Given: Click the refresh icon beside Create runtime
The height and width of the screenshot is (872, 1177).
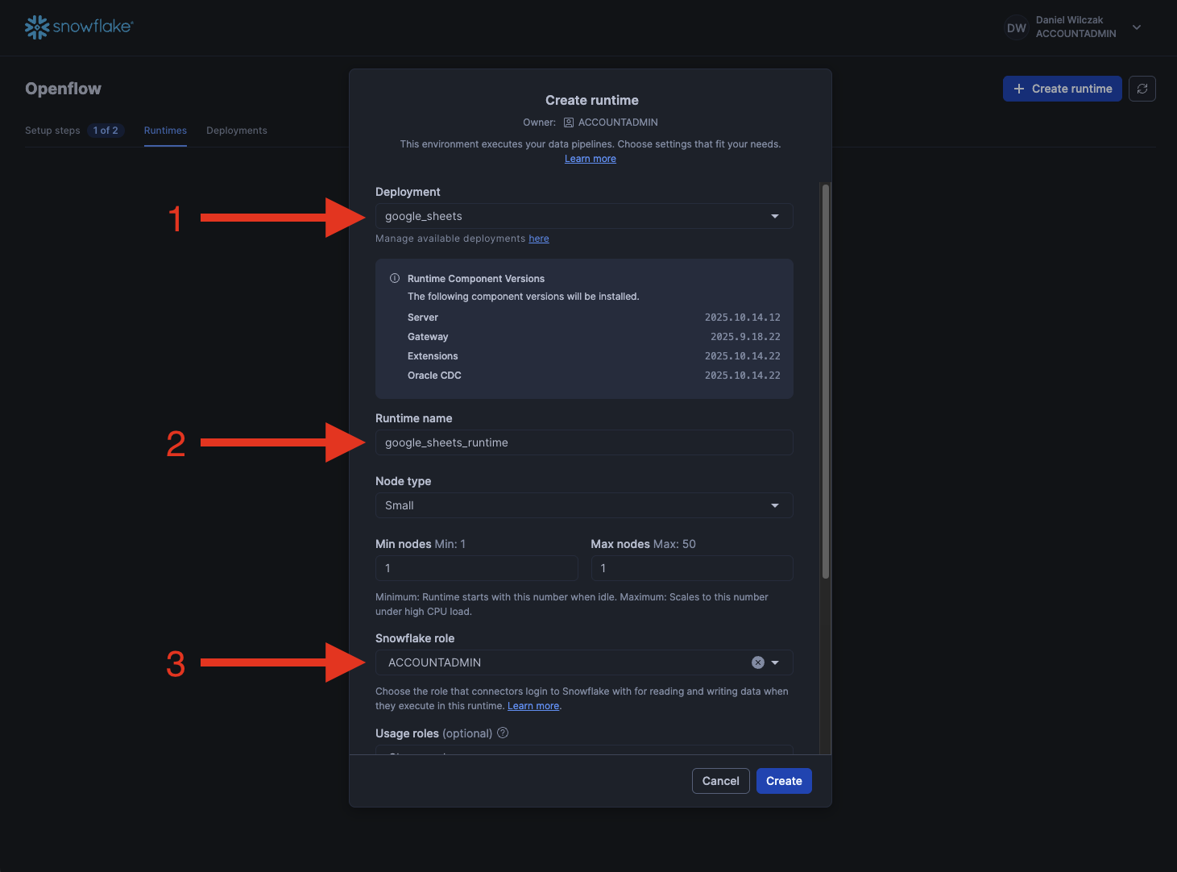Looking at the screenshot, I should [x=1142, y=89].
